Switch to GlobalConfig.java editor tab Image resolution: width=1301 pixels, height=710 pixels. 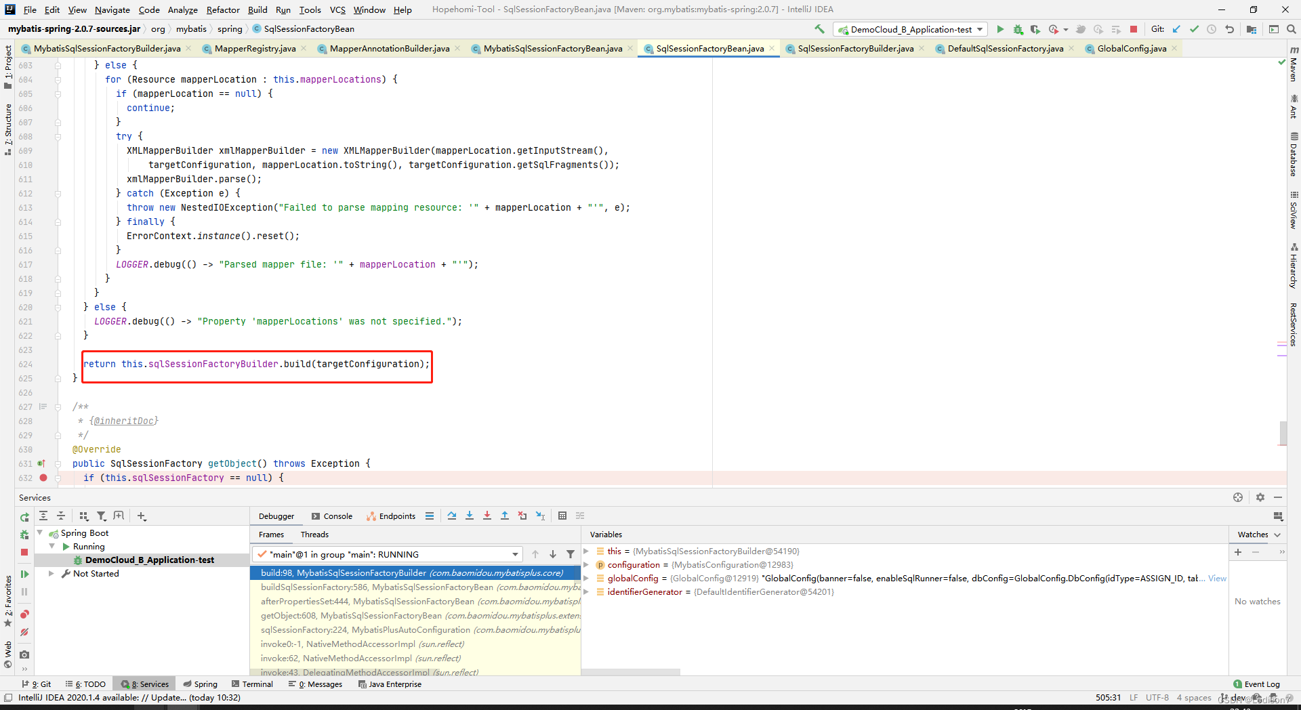click(x=1132, y=48)
